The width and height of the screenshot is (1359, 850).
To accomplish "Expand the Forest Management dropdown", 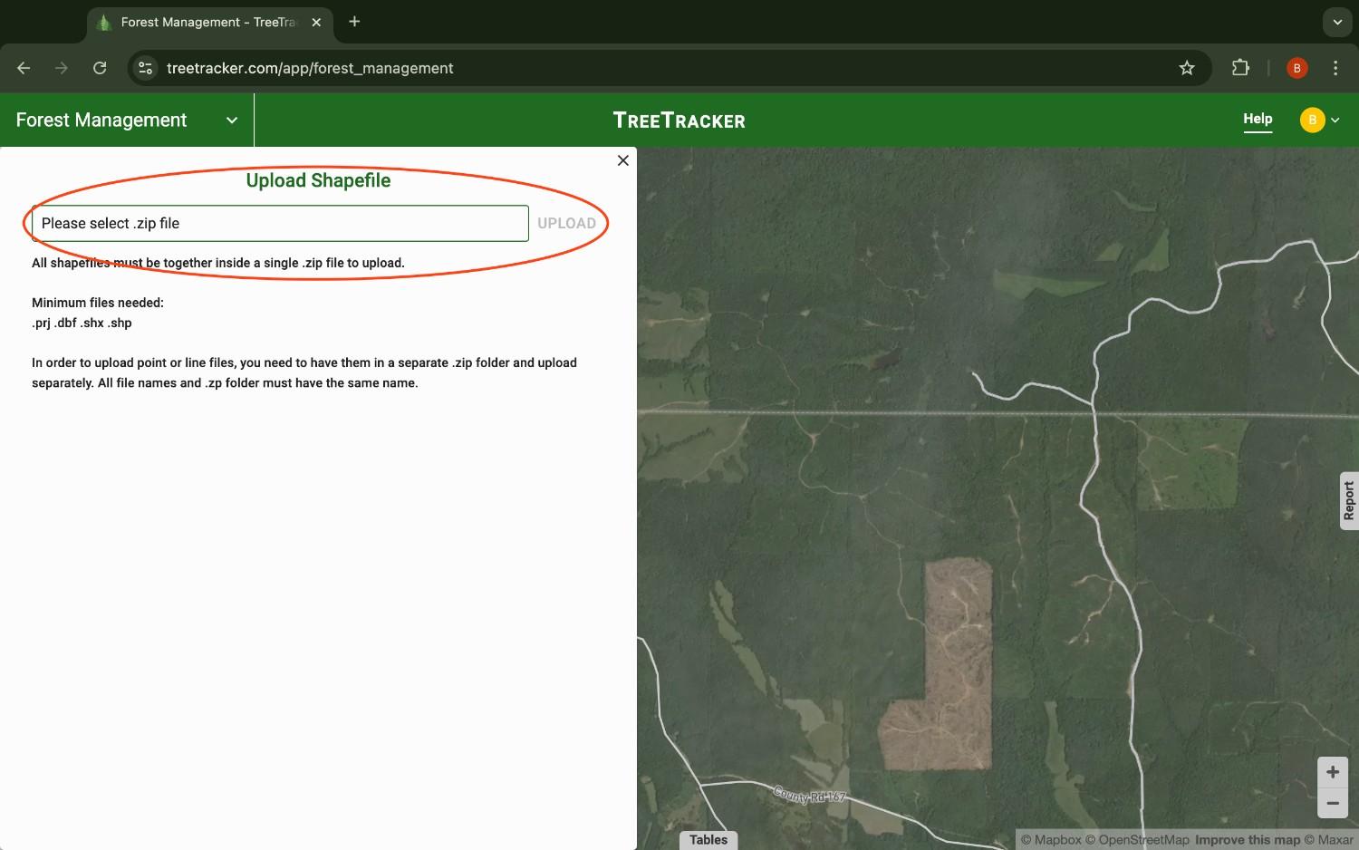I will [x=231, y=120].
